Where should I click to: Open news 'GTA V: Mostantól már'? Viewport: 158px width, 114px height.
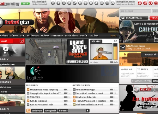[41, 104]
